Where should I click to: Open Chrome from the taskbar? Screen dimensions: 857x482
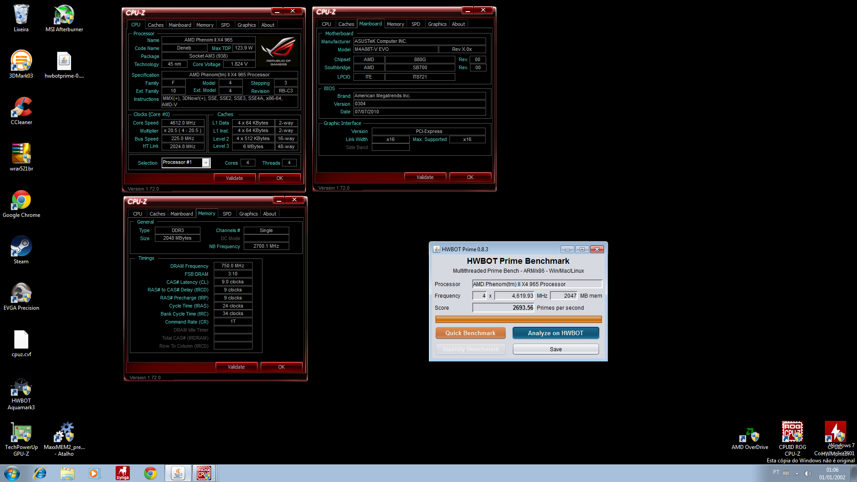[150, 473]
